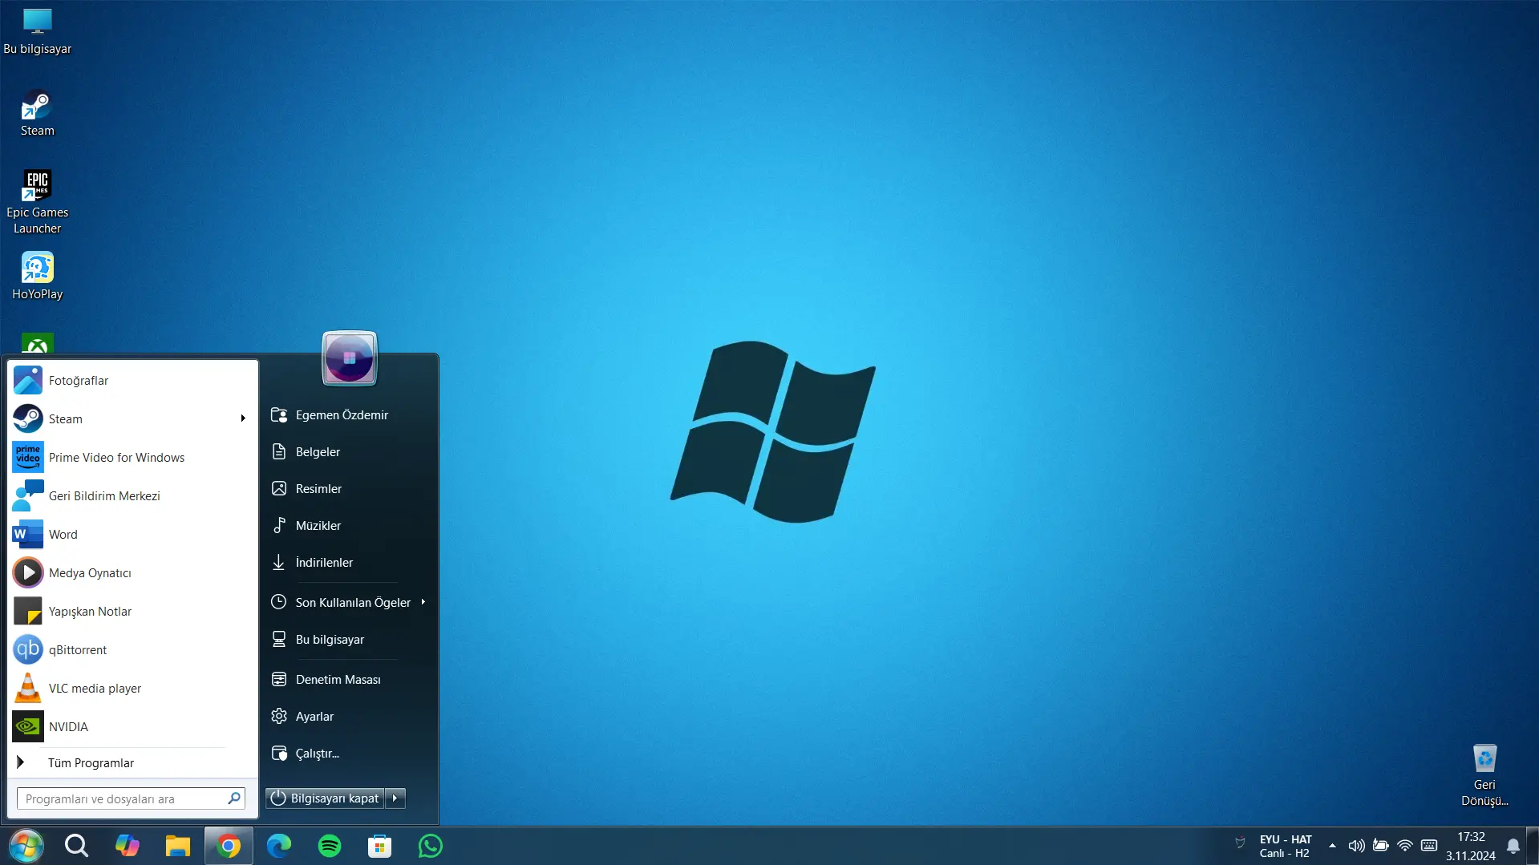Open Bu bilgisayar from start menu
1539x865 pixels.
click(x=350, y=640)
